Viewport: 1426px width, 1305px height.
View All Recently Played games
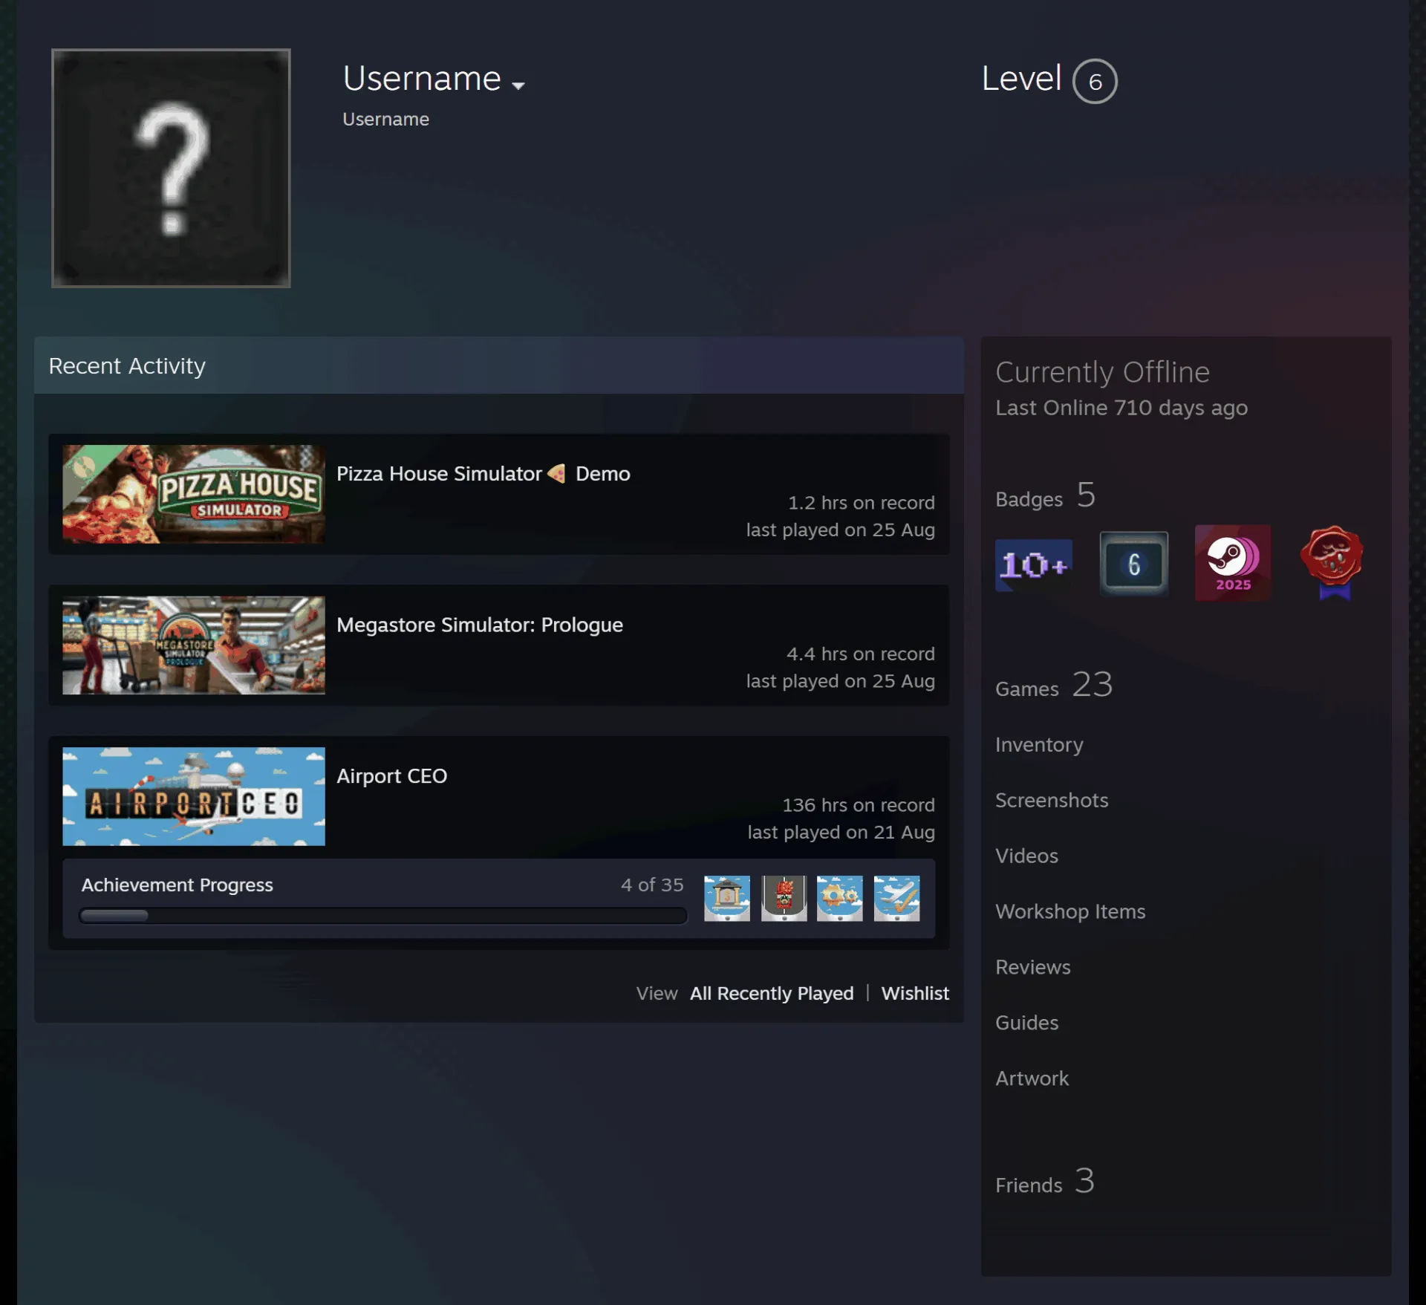pyautogui.click(x=772, y=993)
